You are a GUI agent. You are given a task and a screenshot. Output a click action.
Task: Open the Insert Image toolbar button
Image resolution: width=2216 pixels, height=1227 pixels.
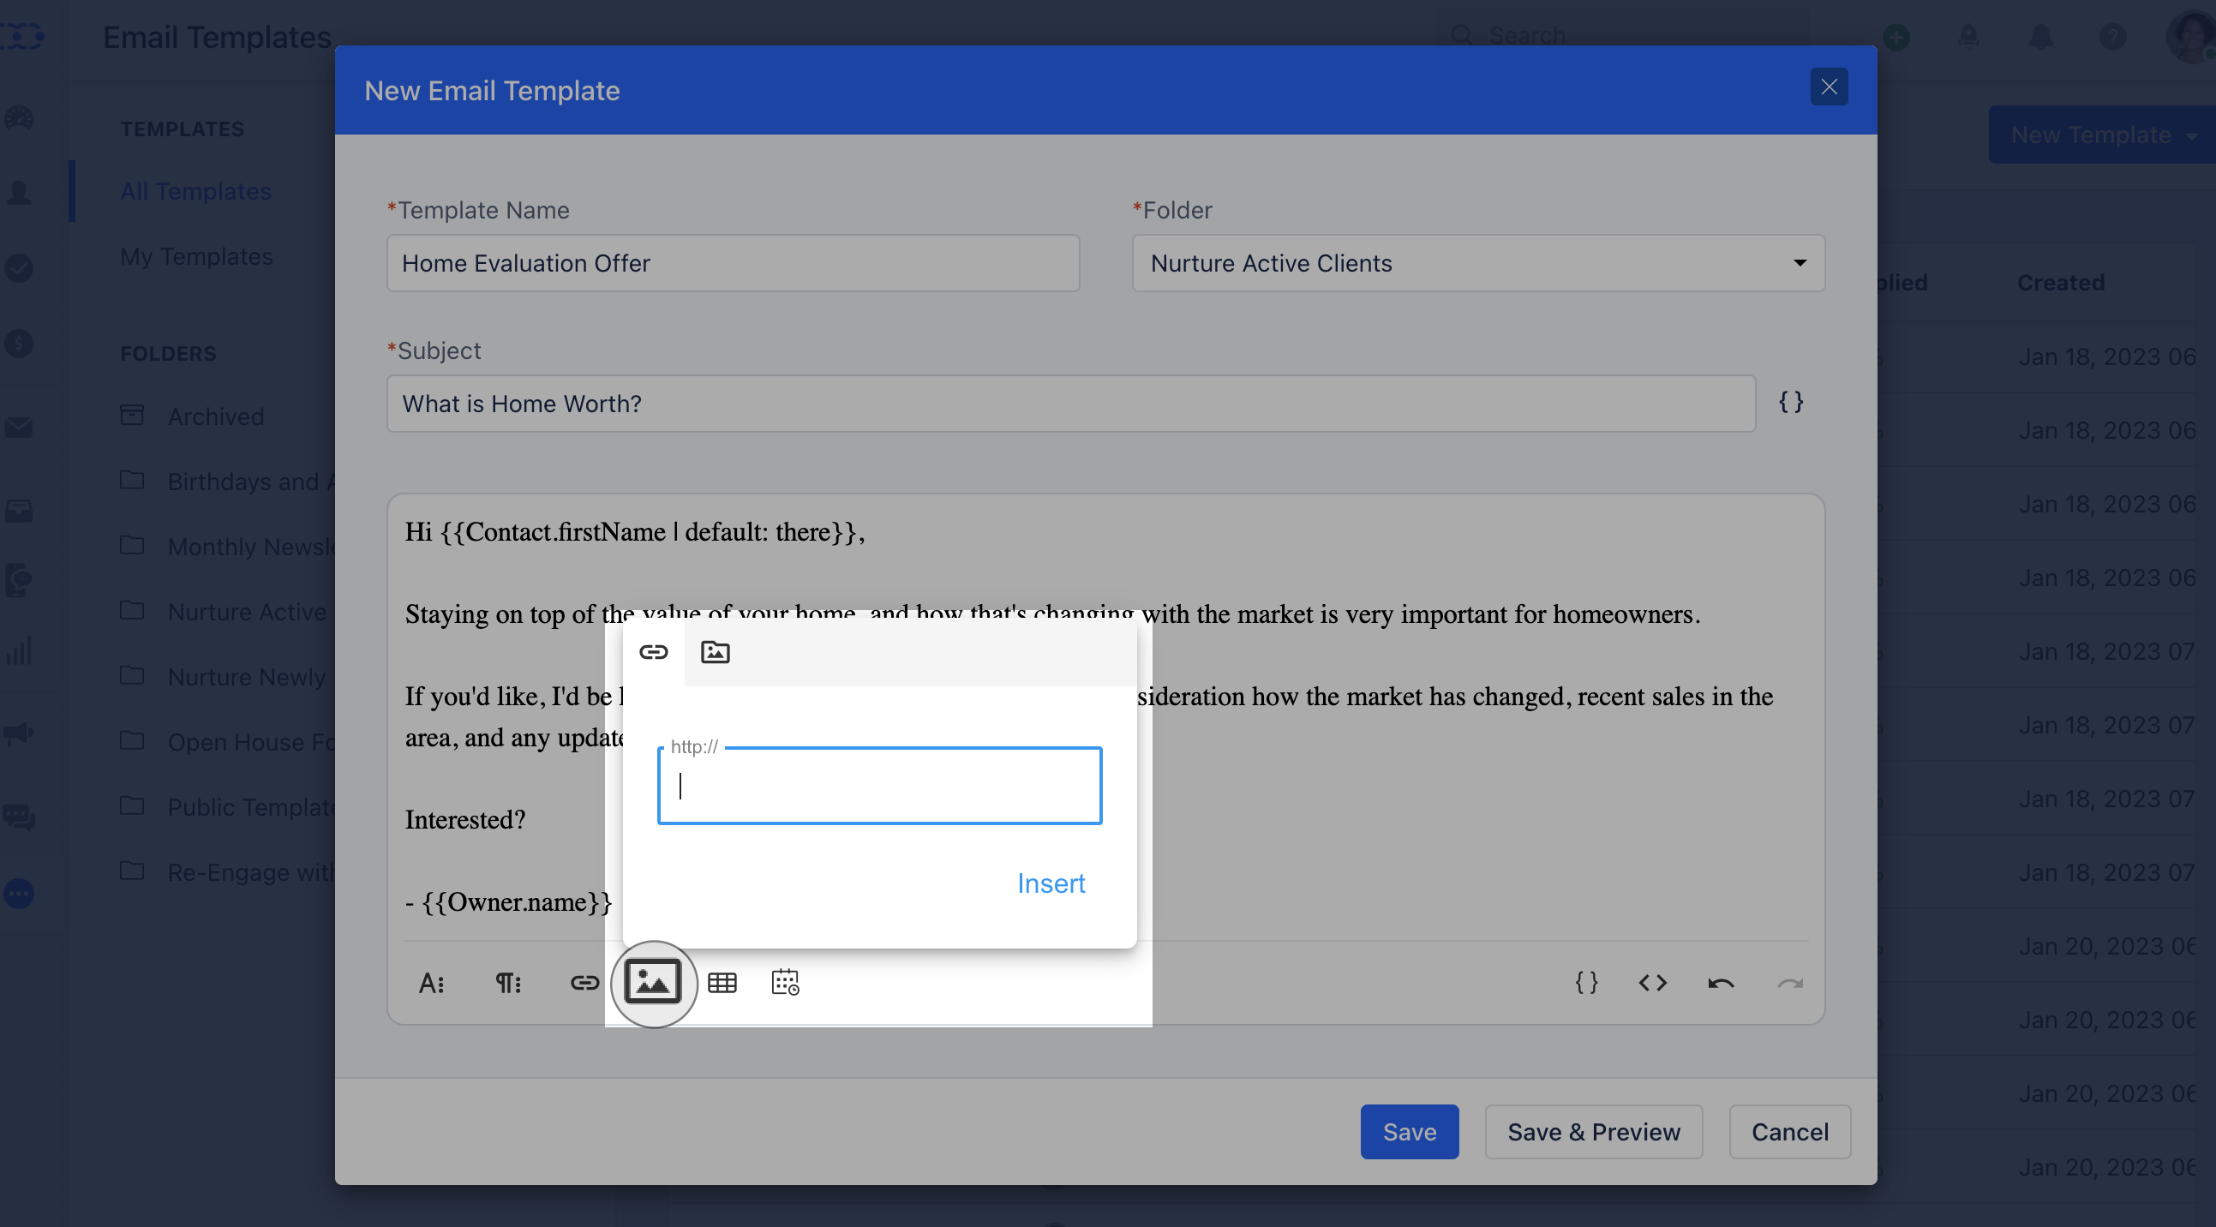pyautogui.click(x=653, y=982)
